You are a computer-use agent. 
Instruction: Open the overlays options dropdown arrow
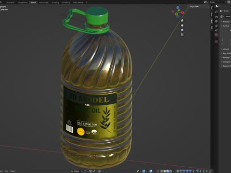pyautogui.click(x=154, y=171)
